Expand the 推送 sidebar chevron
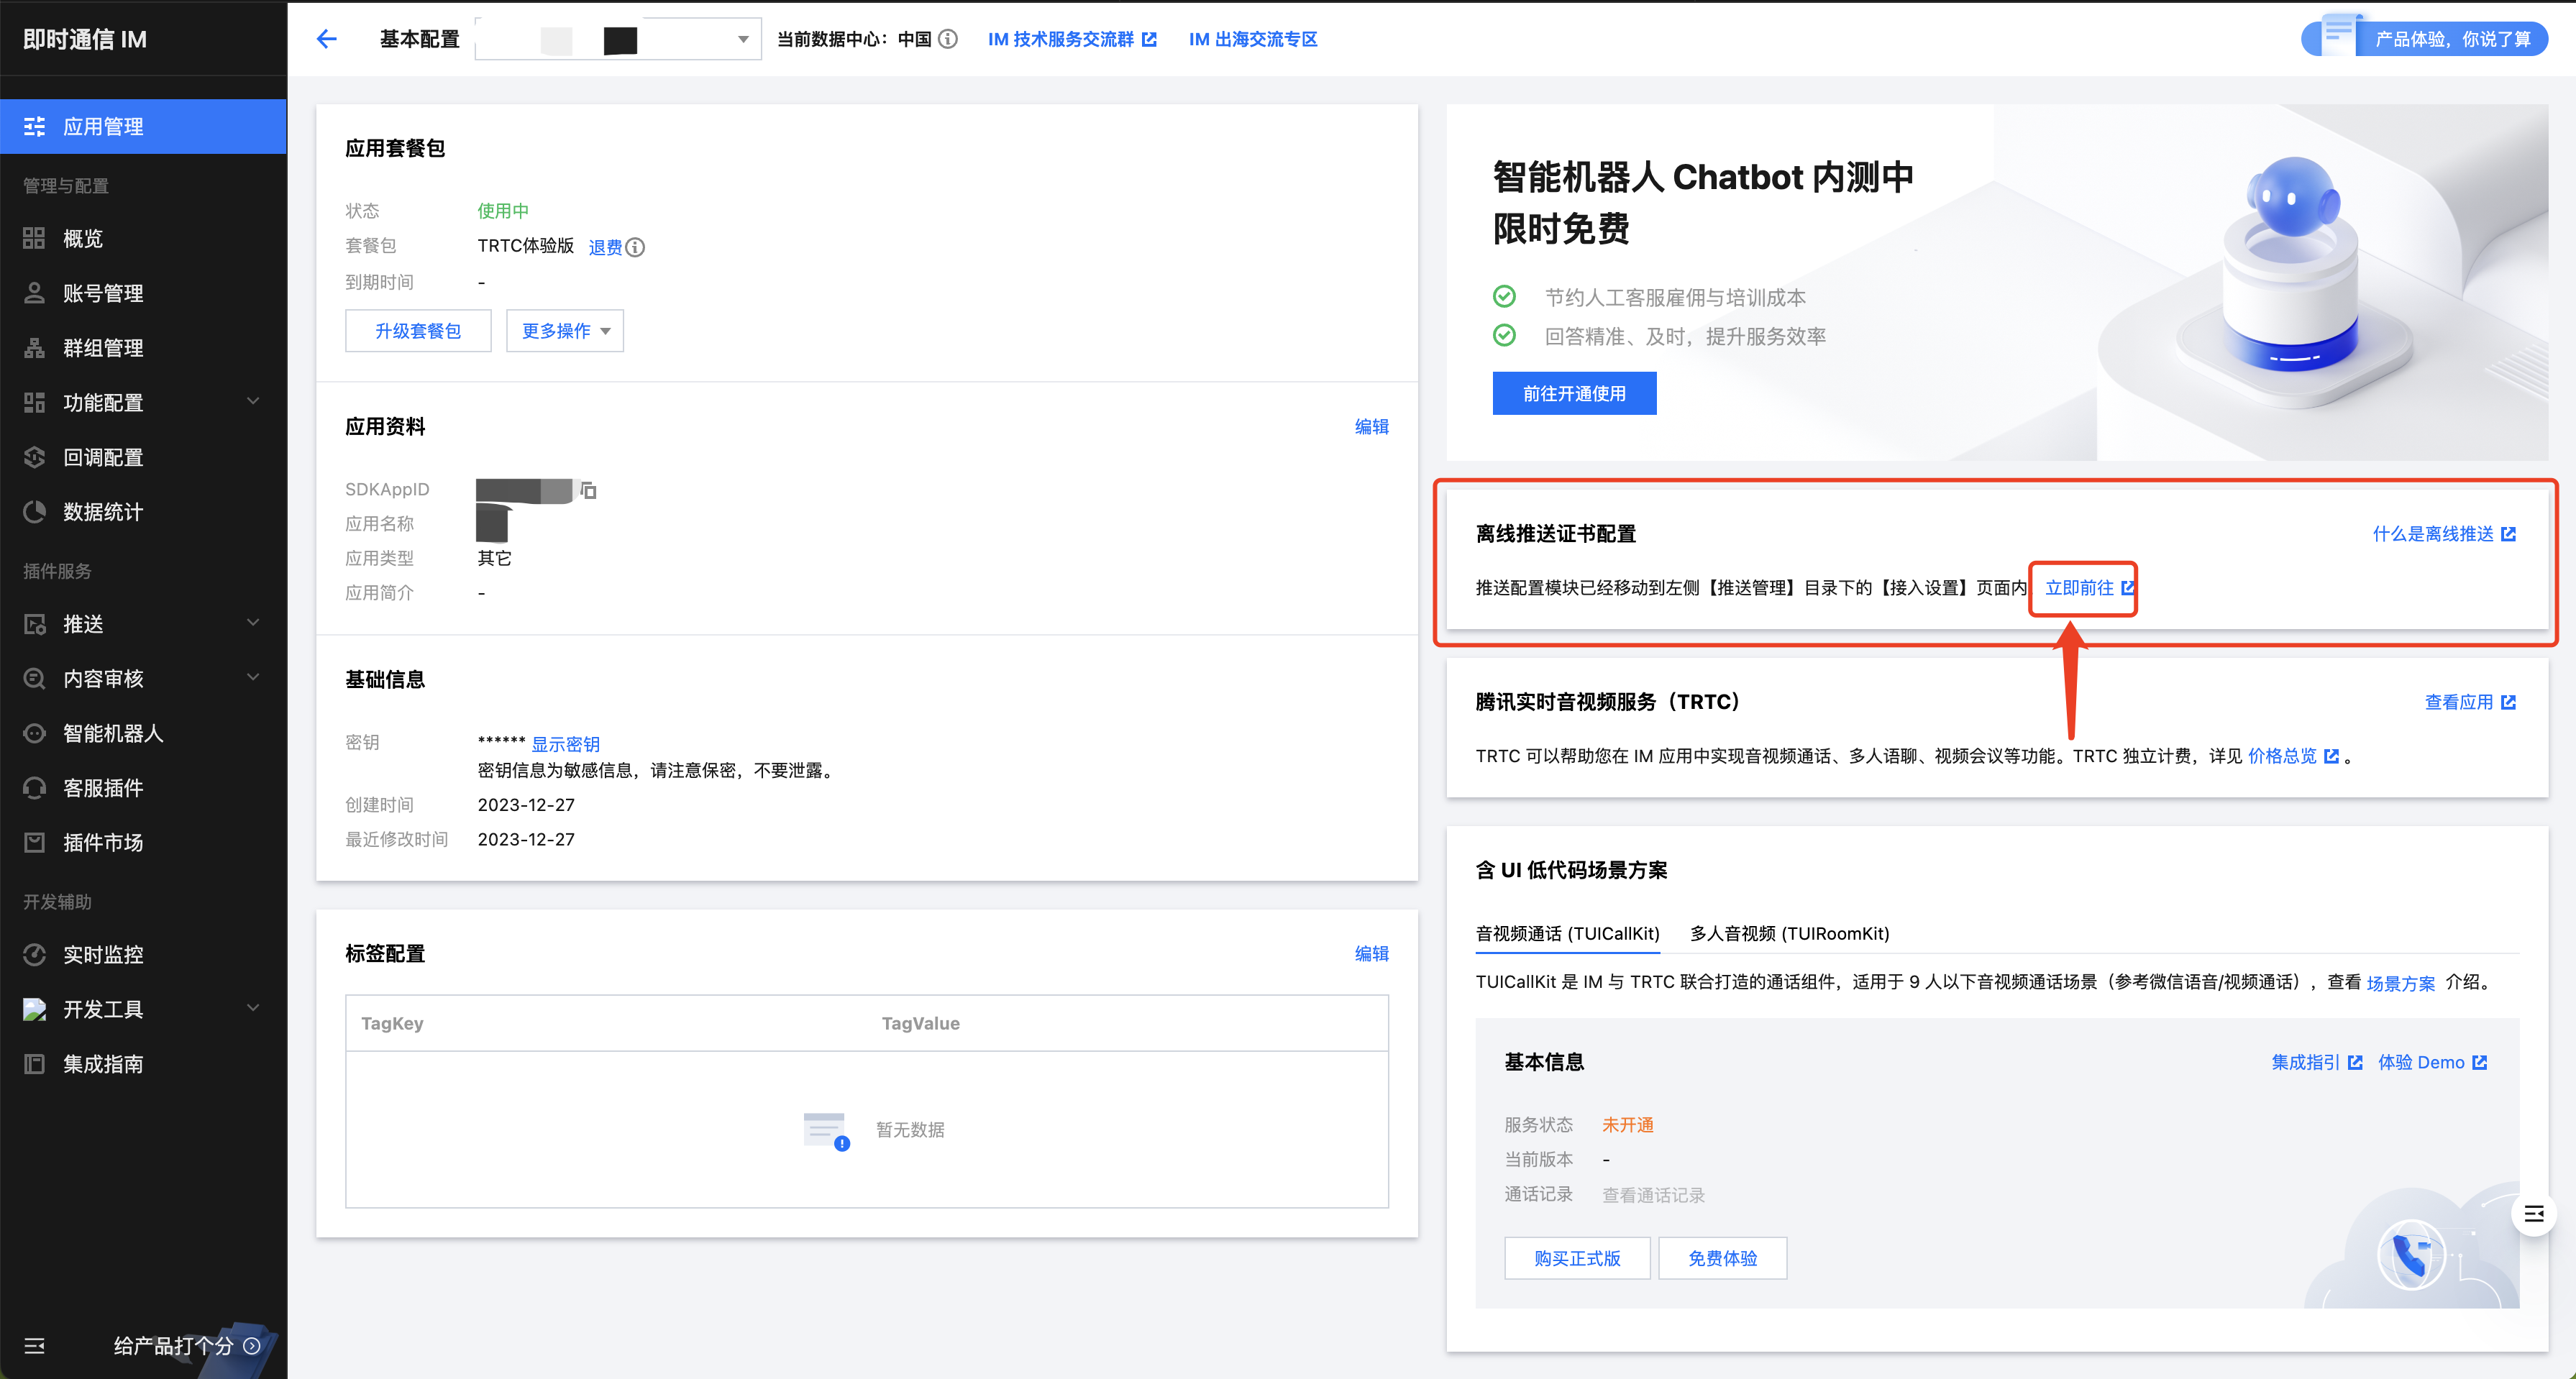The height and width of the screenshot is (1379, 2576). [x=253, y=623]
